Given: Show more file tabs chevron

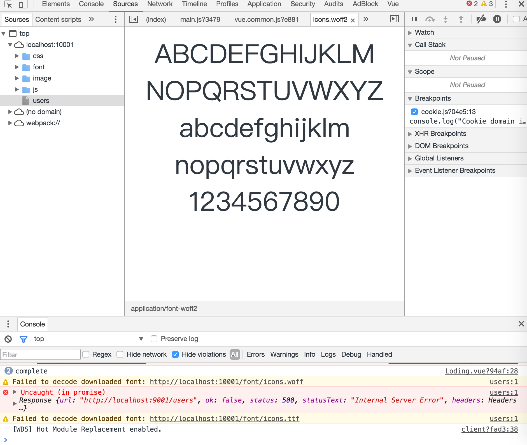Looking at the screenshot, I should [366, 19].
